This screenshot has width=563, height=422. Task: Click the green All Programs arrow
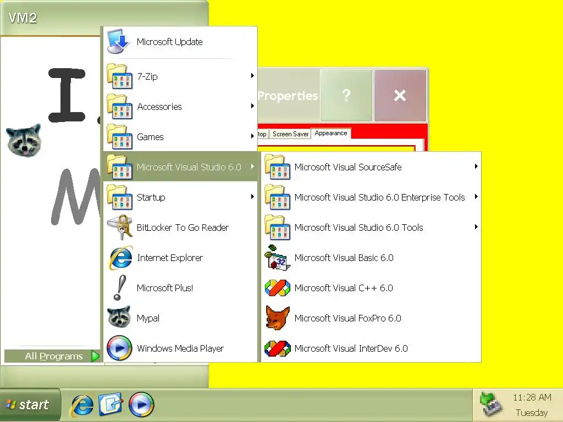[x=95, y=356]
